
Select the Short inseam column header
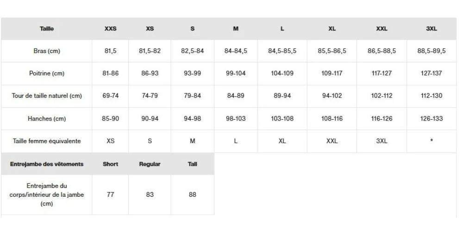(110, 164)
